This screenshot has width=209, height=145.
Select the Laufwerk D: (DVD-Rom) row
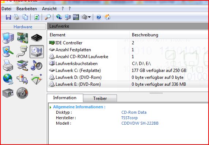click(128, 77)
